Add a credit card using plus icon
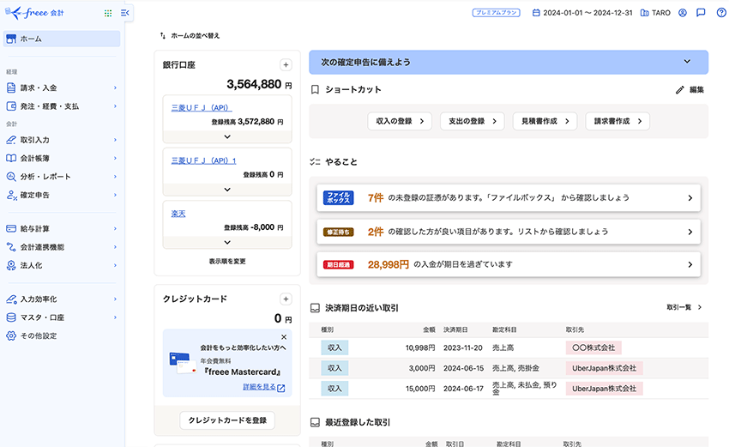This screenshot has height=447, width=729. click(286, 299)
